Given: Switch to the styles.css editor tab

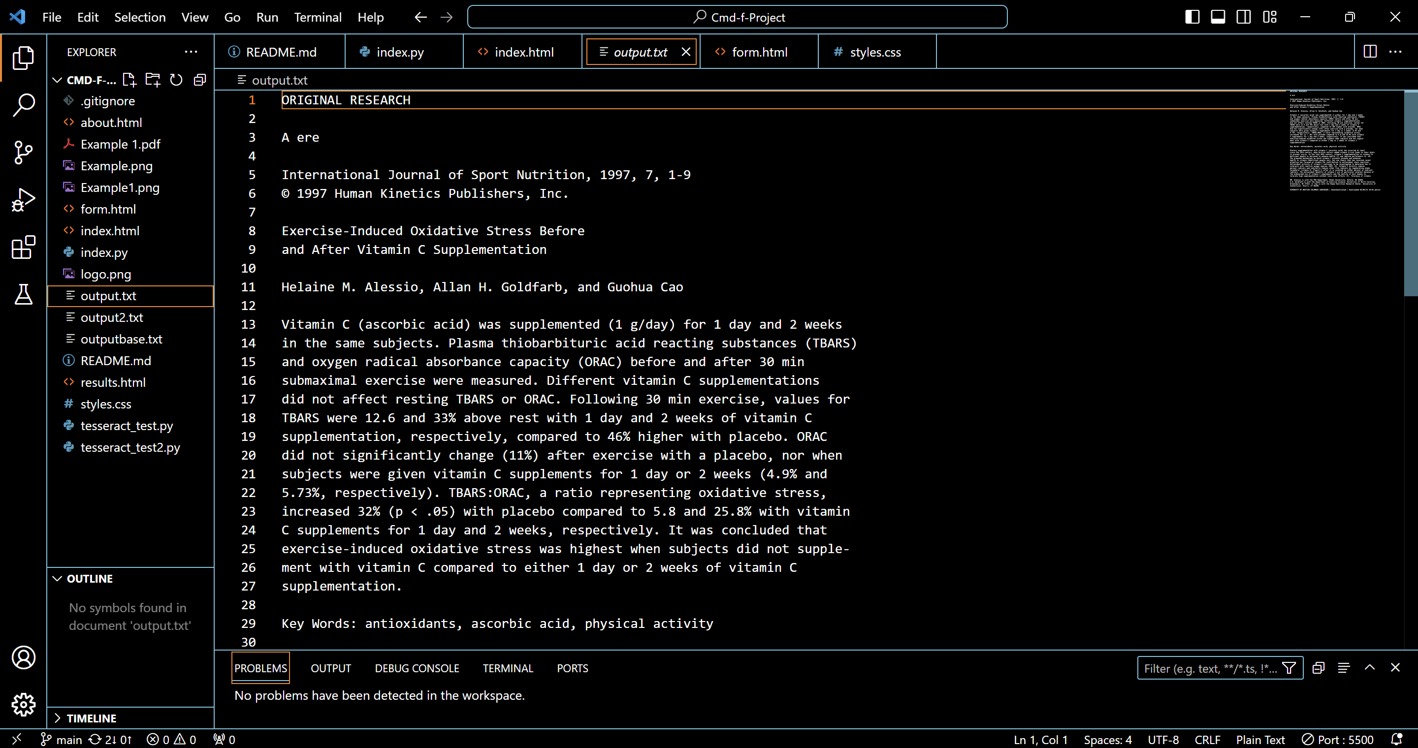Looking at the screenshot, I should click(x=875, y=52).
